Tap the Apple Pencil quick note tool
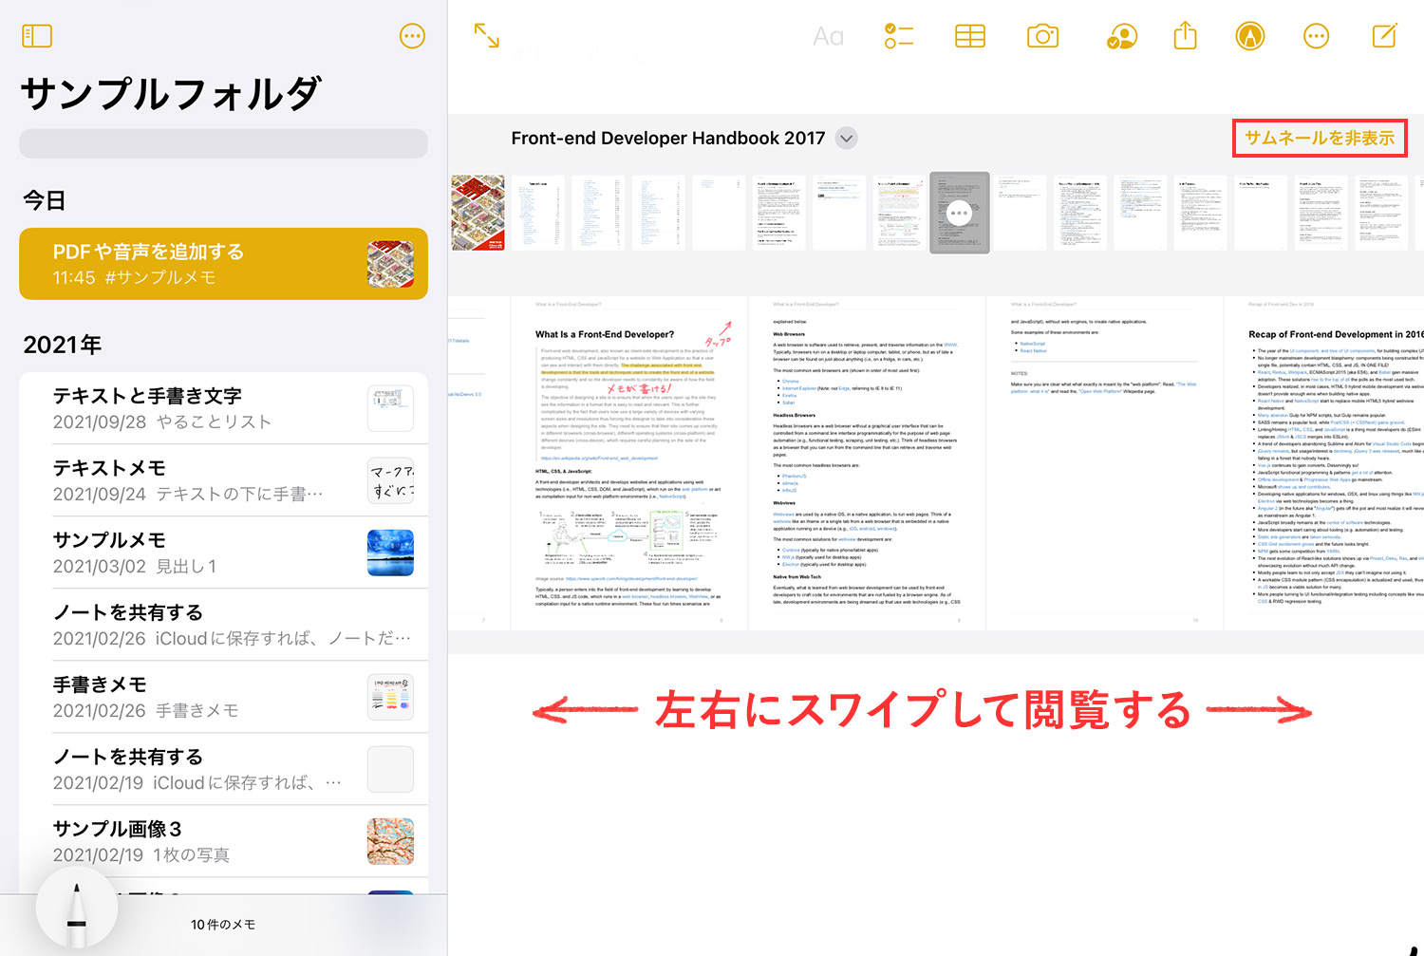The width and height of the screenshot is (1424, 956). click(77, 909)
